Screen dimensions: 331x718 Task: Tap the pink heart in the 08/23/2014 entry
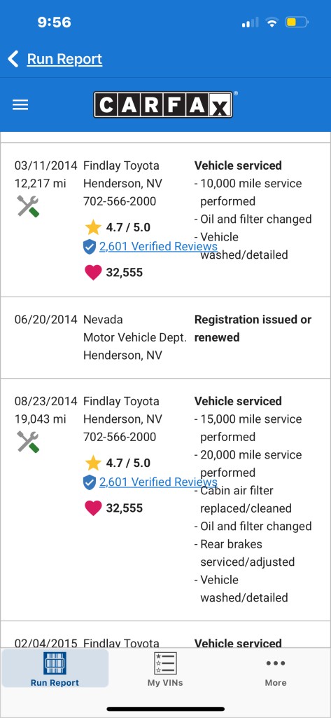[x=93, y=508]
